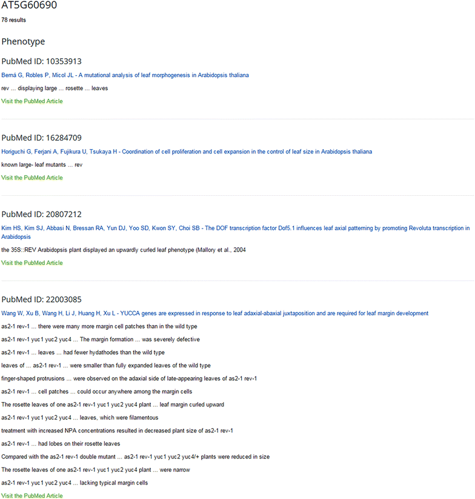The image size is (475, 499).
Task: Open the Kim HS DOF transcription factor article
Action: (x=235, y=232)
